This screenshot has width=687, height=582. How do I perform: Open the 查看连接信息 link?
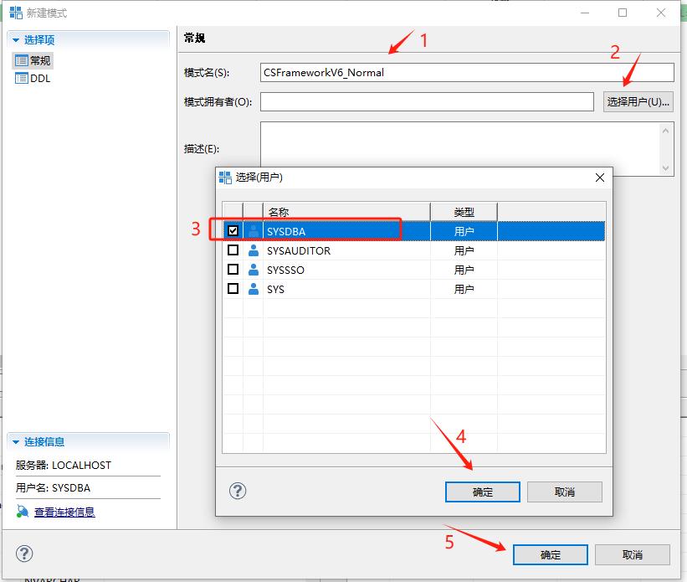(x=64, y=512)
